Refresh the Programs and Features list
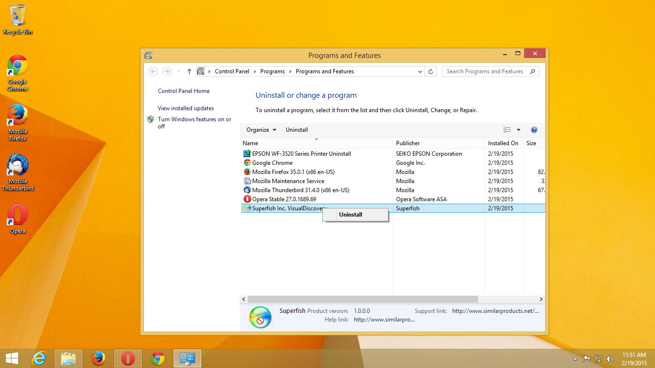Viewport: 655px width, 368px height. pyautogui.click(x=431, y=71)
